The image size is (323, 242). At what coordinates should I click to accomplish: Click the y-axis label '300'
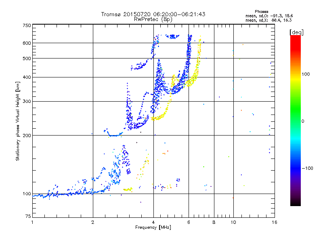tap(27, 101)
